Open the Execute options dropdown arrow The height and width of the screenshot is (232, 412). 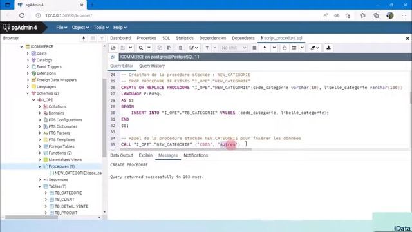[x=274, y=48]
